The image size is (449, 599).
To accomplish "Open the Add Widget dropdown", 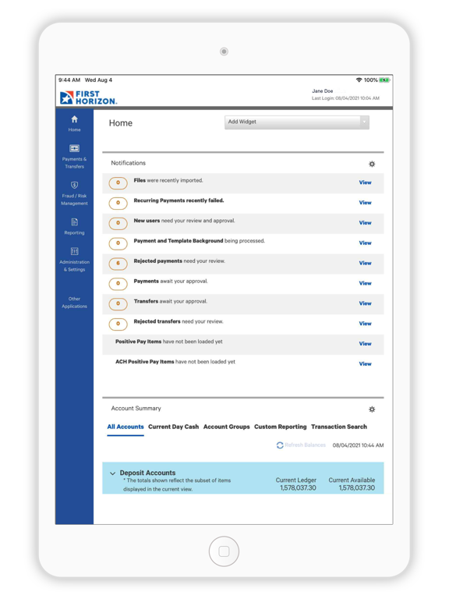I will tap(297, 122).
